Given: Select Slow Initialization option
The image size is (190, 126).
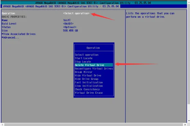Looking at the screenshot, I should (x=89, y=86).
